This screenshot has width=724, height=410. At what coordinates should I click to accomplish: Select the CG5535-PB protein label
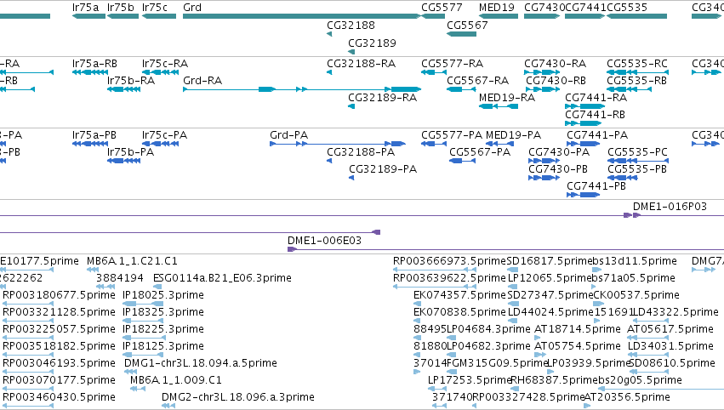coord(637,169)
